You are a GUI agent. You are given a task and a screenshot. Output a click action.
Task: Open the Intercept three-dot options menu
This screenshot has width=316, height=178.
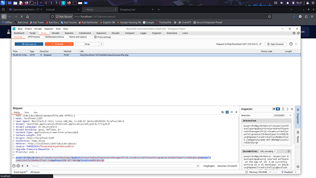[x=296, y=44]
